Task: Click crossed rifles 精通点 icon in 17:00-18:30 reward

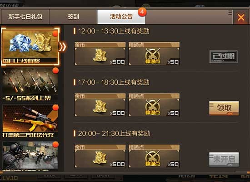Action: (x=153, y=107)
